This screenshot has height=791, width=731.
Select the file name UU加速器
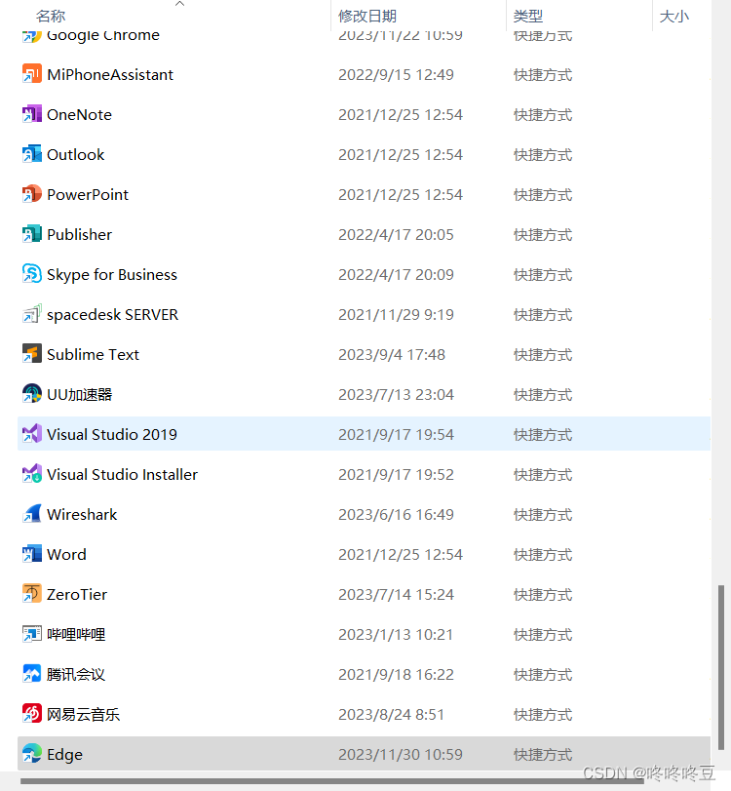point(79,394)
